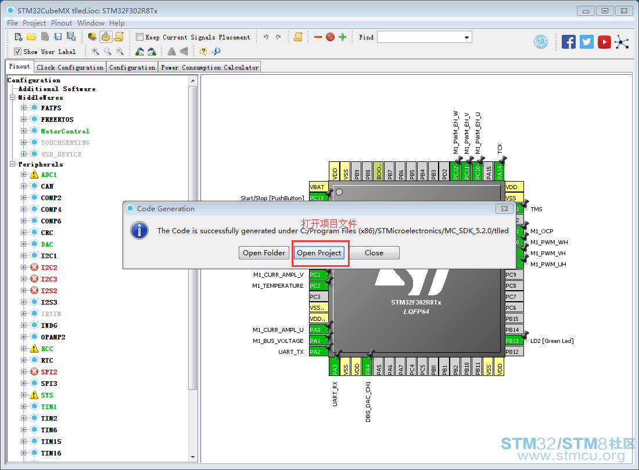Click the PB13 pin on the chip

point(514,341)
